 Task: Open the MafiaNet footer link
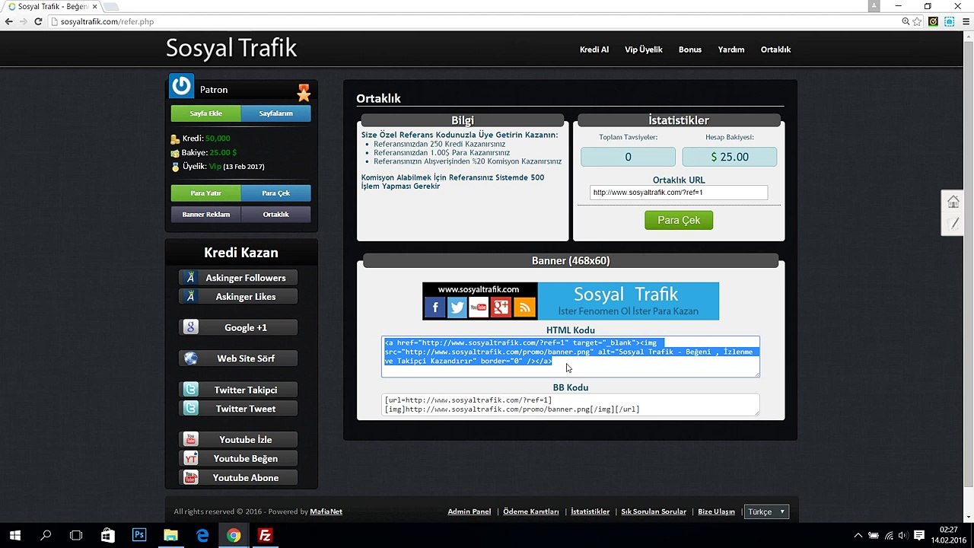(x=326, y=511)
